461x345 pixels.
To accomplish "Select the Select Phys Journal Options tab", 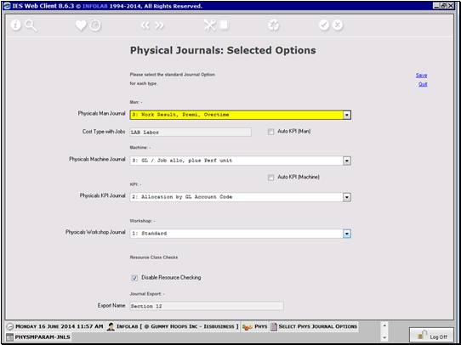I will click(314, 326).
